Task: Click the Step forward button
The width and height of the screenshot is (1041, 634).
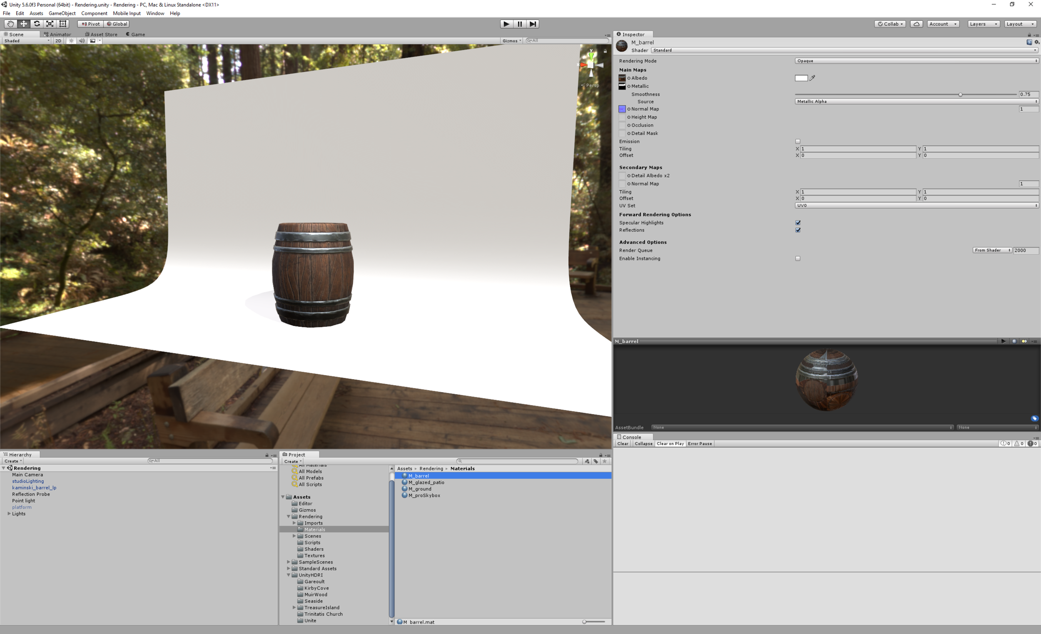Action: 533,24
